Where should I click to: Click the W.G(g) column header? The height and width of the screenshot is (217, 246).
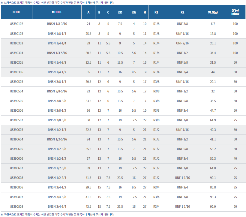click(x=213, y=13)
